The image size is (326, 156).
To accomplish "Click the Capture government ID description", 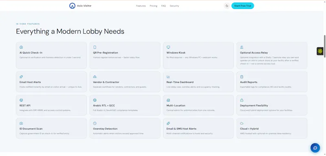I will point(44,134).
